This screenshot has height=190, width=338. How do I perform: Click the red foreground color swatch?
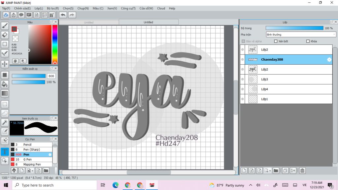pyautogui.click(x=14, y=29)
